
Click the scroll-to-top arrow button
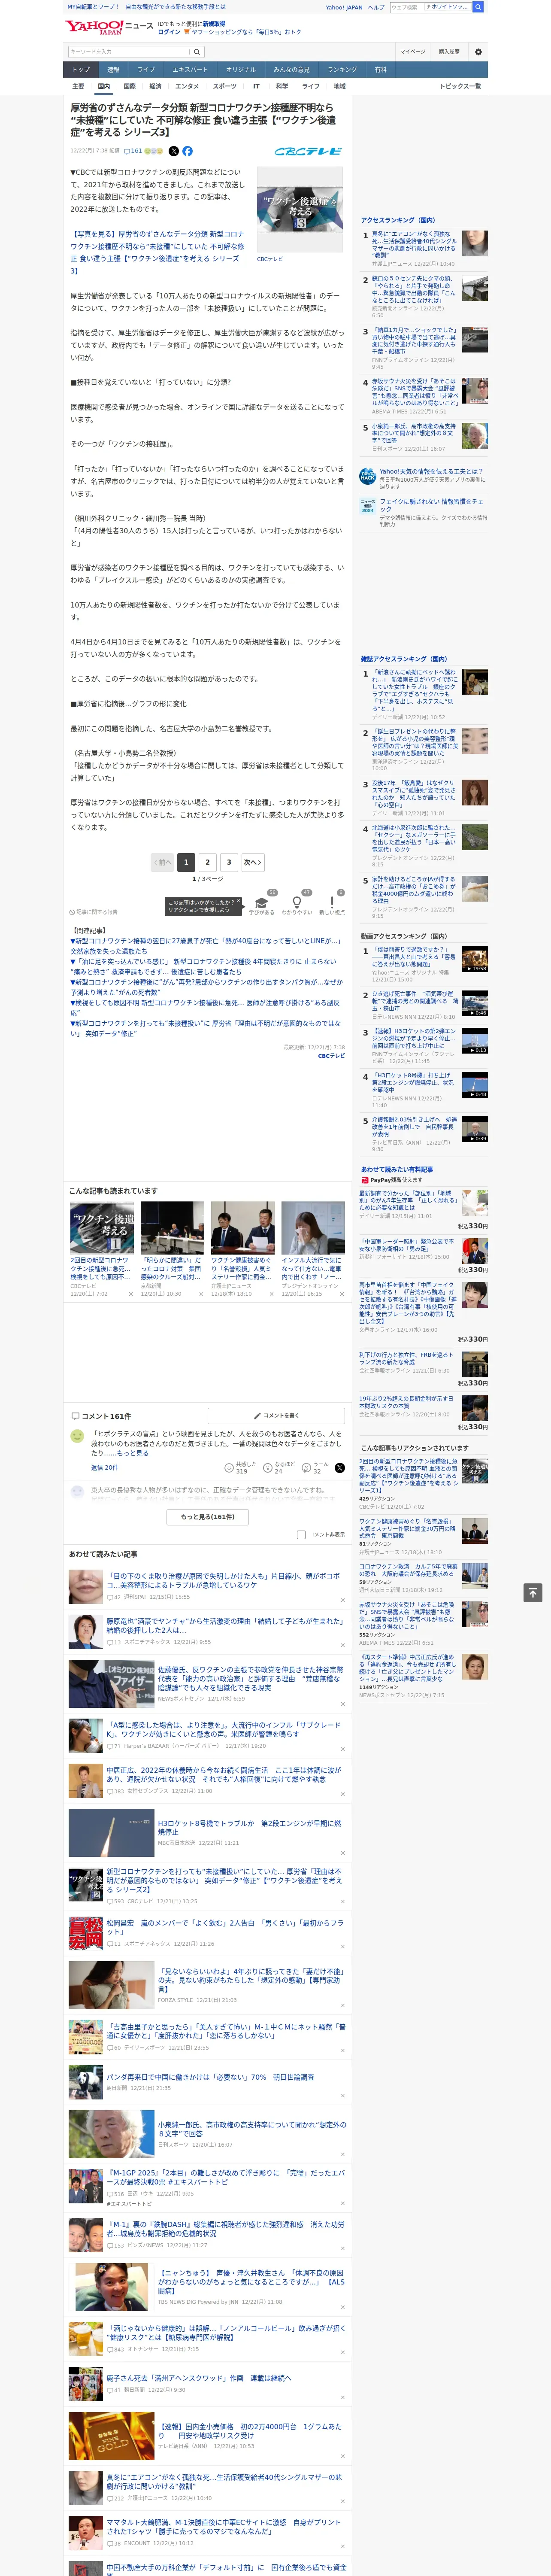point(533,1592)
